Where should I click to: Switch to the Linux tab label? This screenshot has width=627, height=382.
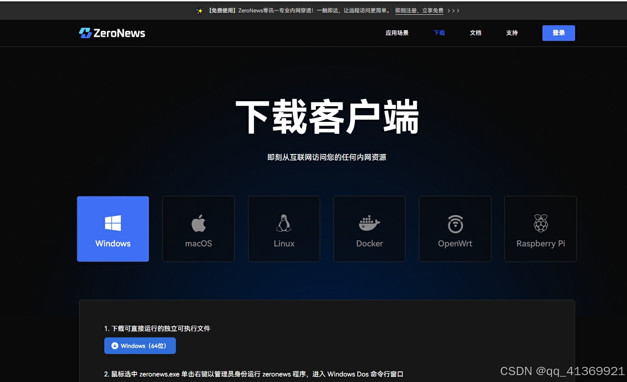coord(284,244)
